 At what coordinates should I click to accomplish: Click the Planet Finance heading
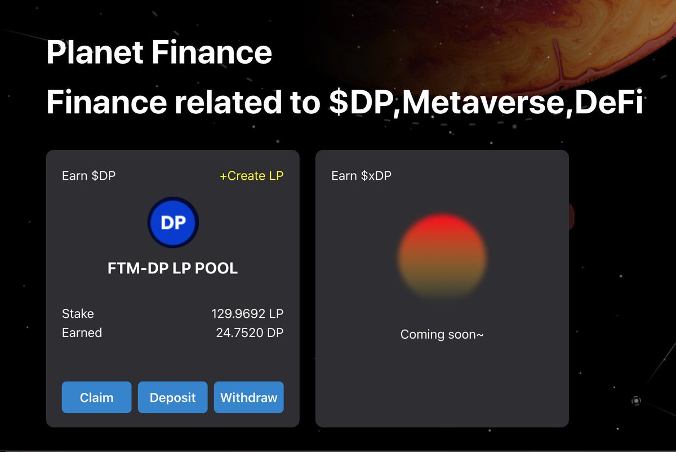tap(159, 52)
